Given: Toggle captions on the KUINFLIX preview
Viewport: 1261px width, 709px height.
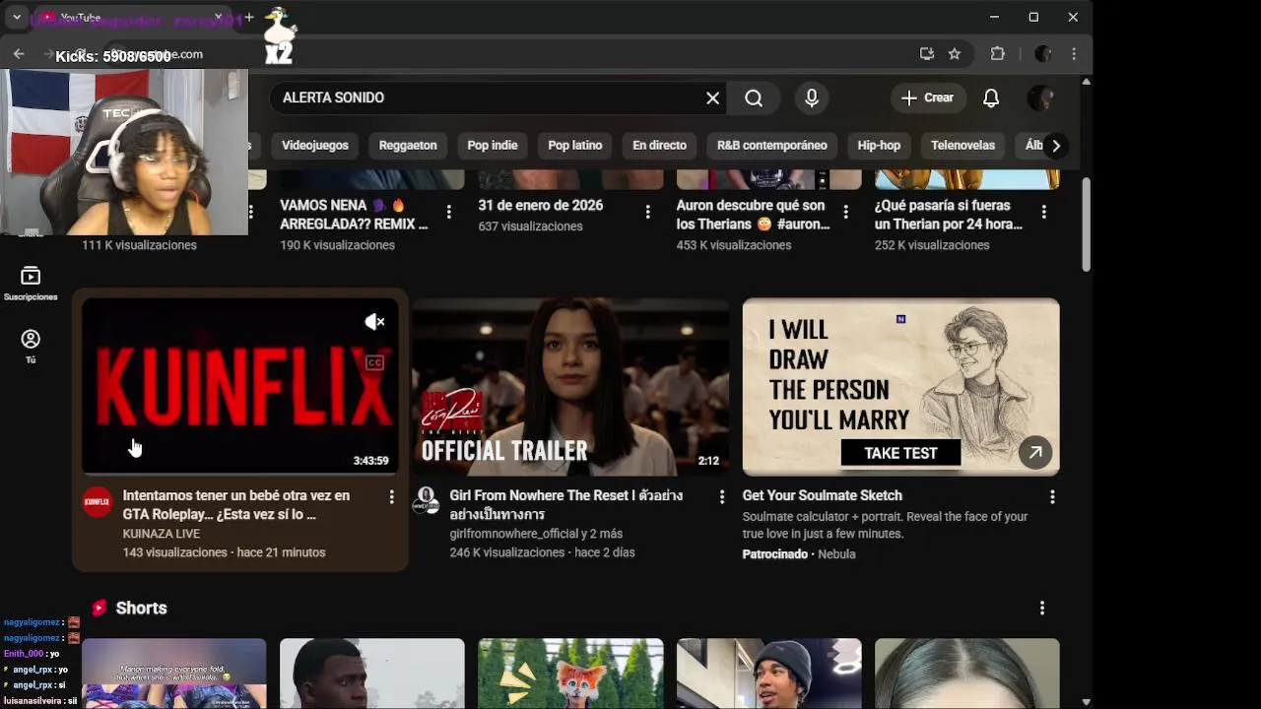Looking at the screenshot, I should (x=374, y=363).
